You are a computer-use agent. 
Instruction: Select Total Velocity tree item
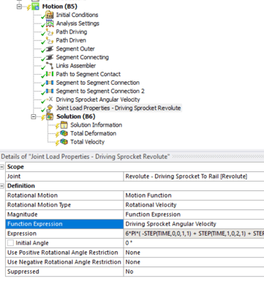87,142
